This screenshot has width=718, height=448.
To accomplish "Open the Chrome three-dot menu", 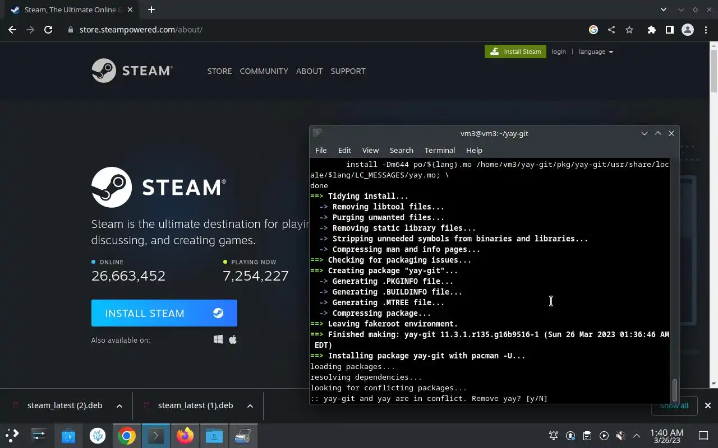I will [x=706, y=30].
